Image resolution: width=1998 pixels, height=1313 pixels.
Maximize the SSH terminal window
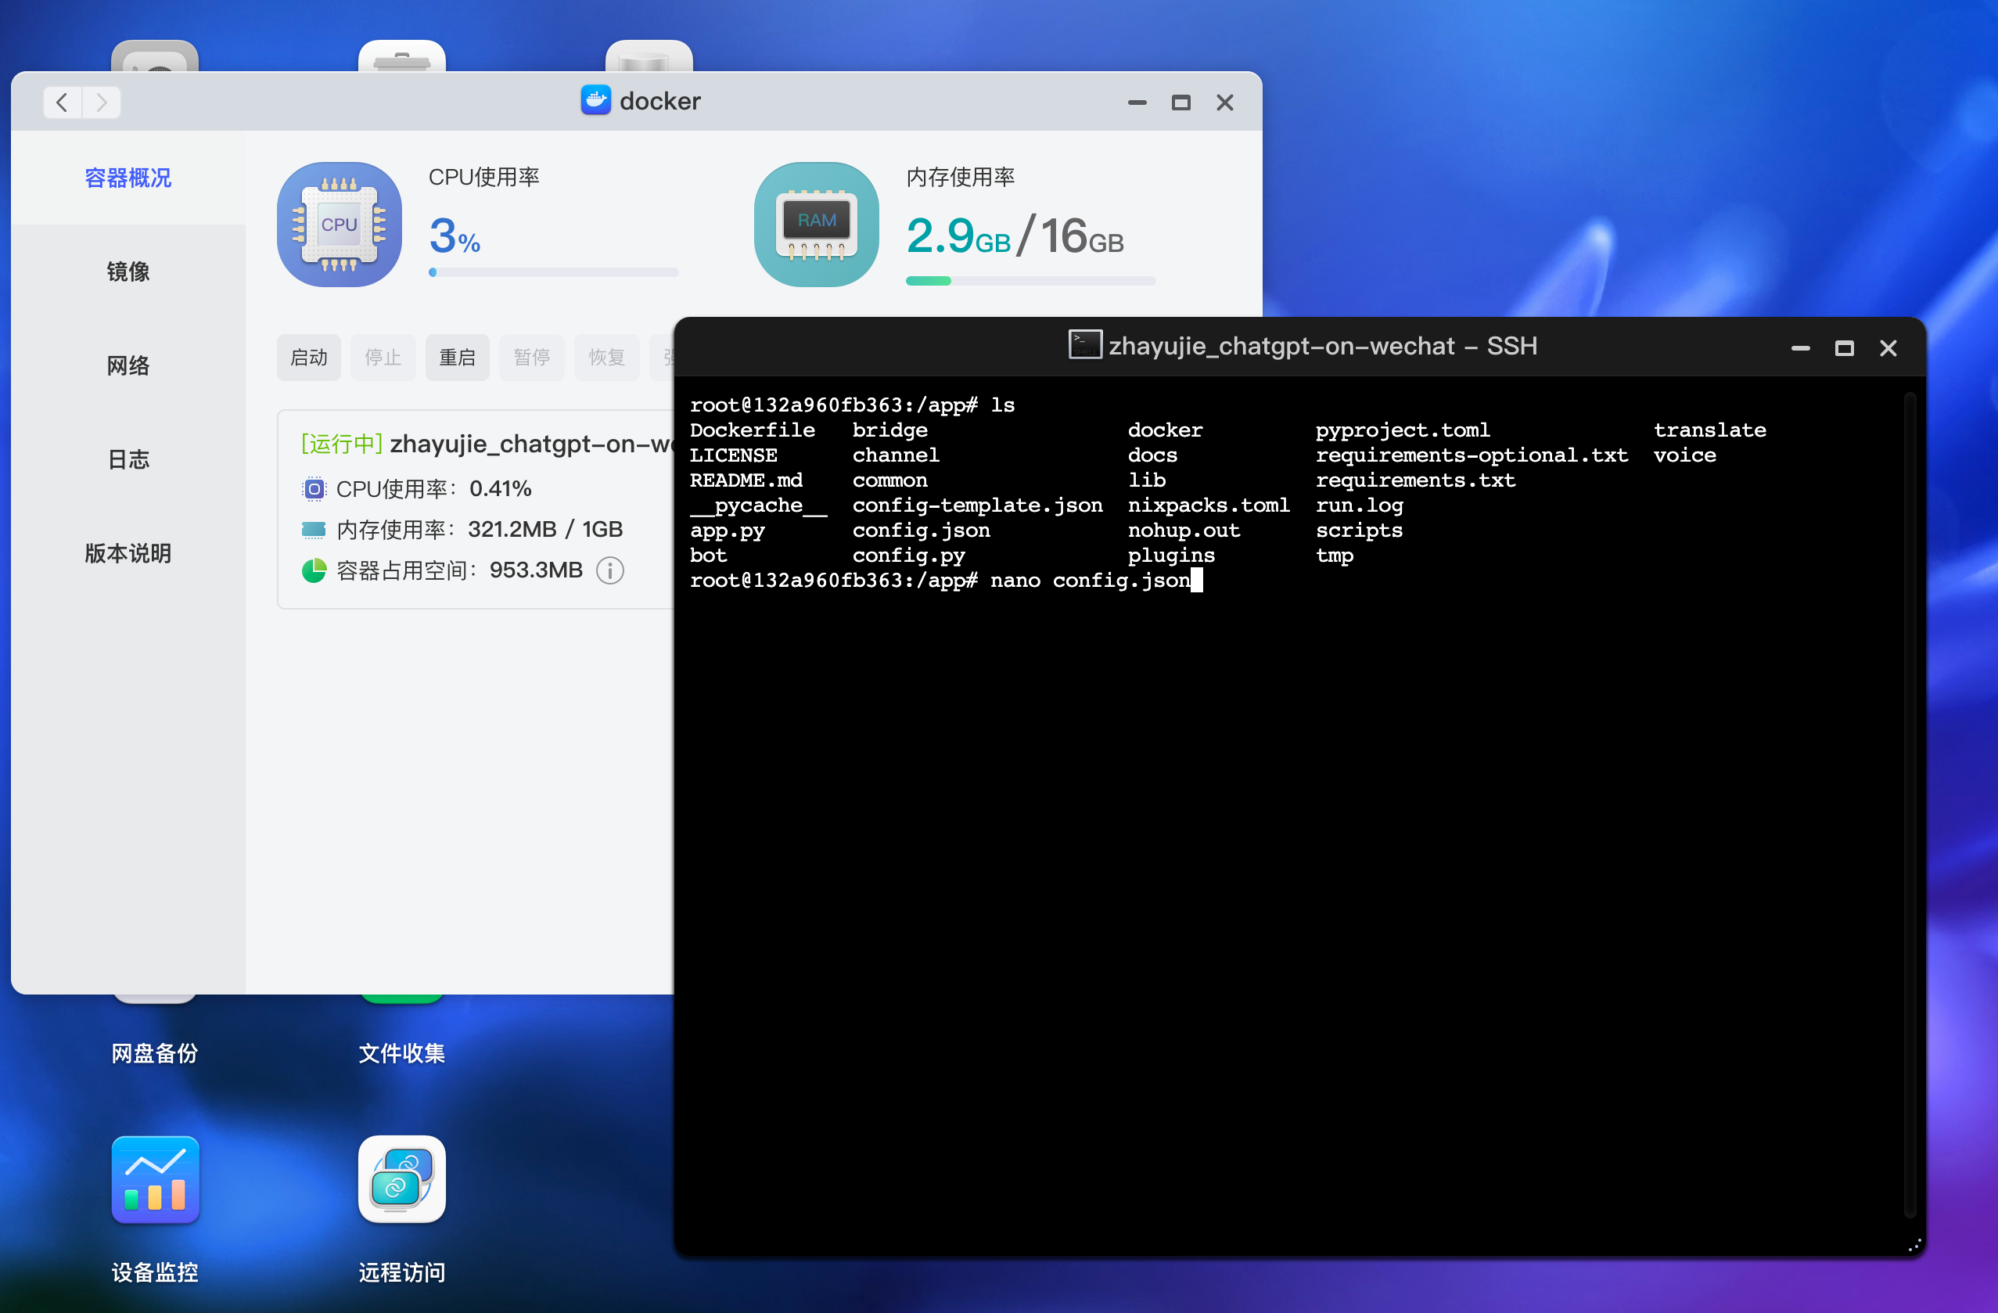1845,348
